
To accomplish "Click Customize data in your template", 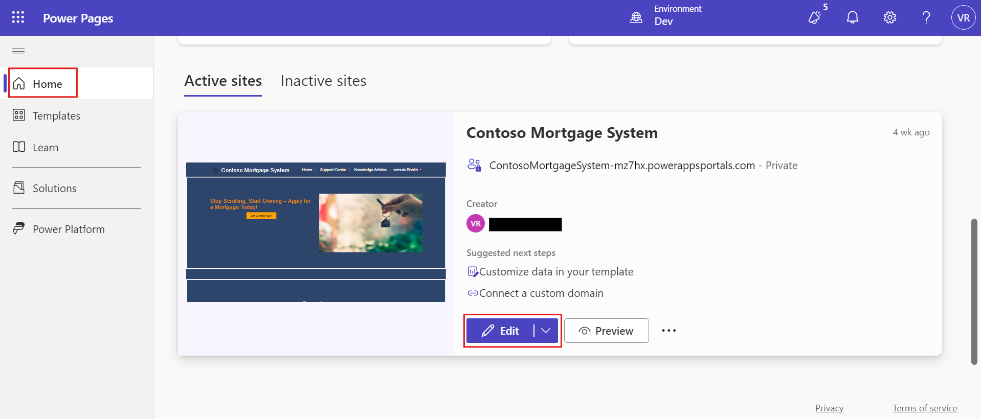I will point(555,272).
